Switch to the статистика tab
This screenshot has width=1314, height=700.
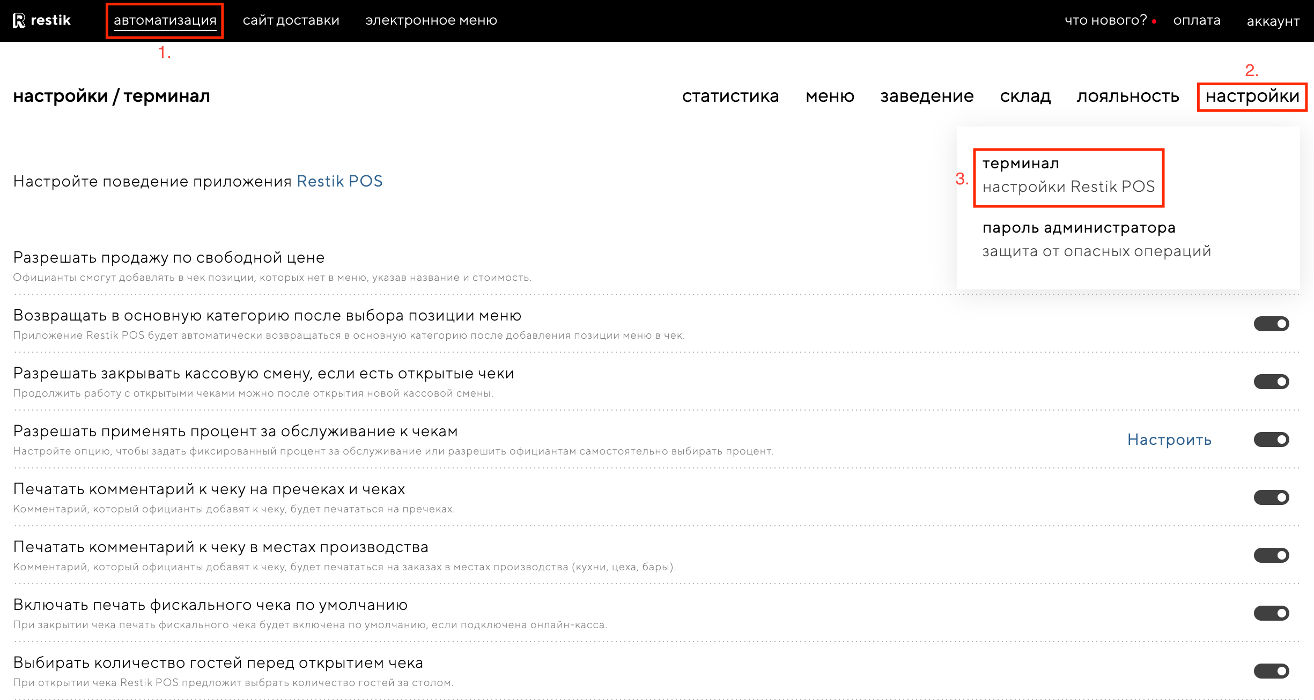[x=730, y=96]
